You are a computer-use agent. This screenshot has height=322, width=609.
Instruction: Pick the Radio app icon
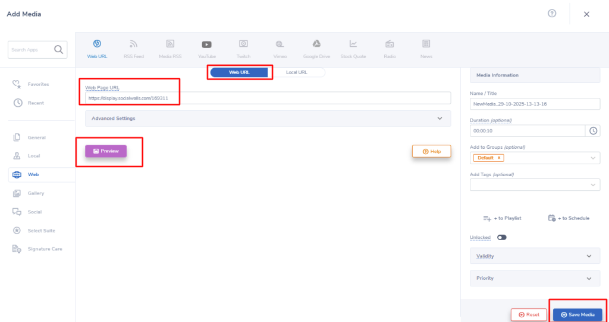[390, 44]
